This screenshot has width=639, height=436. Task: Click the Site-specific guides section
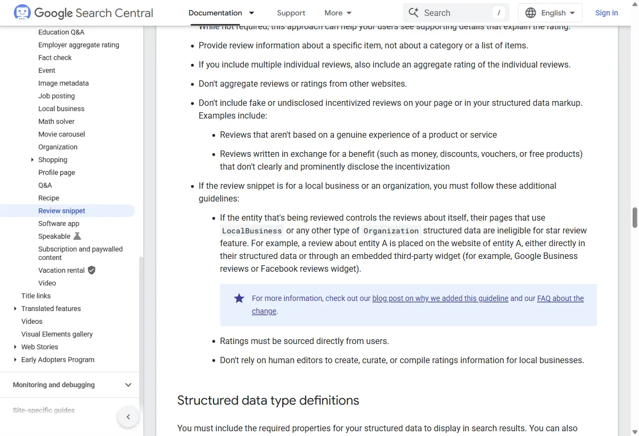click(44, 410)
